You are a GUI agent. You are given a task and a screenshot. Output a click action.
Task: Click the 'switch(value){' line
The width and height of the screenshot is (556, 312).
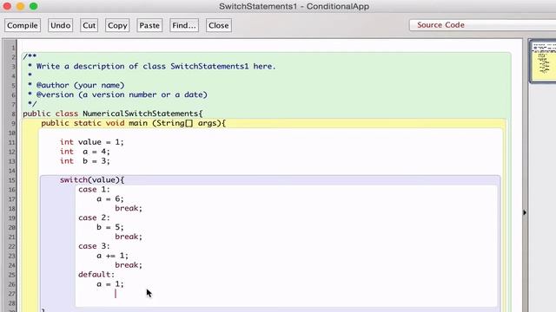pyautogui.click(x=92, y=179)
